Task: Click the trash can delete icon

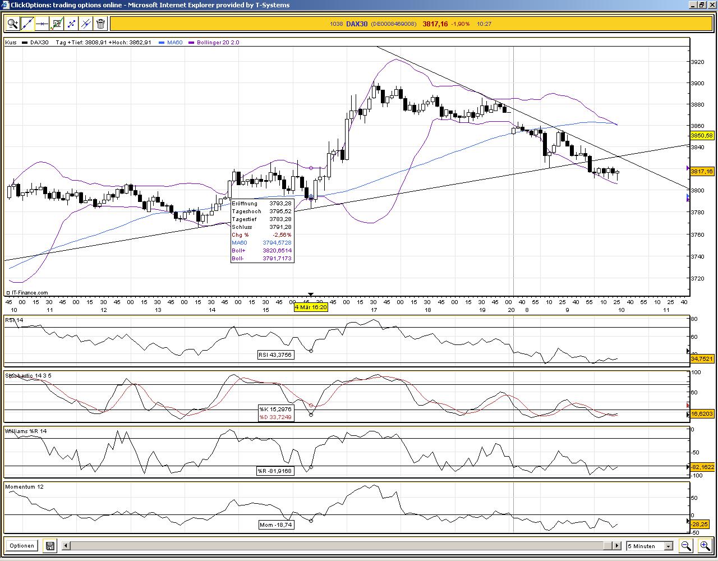Action: point(100,24)
